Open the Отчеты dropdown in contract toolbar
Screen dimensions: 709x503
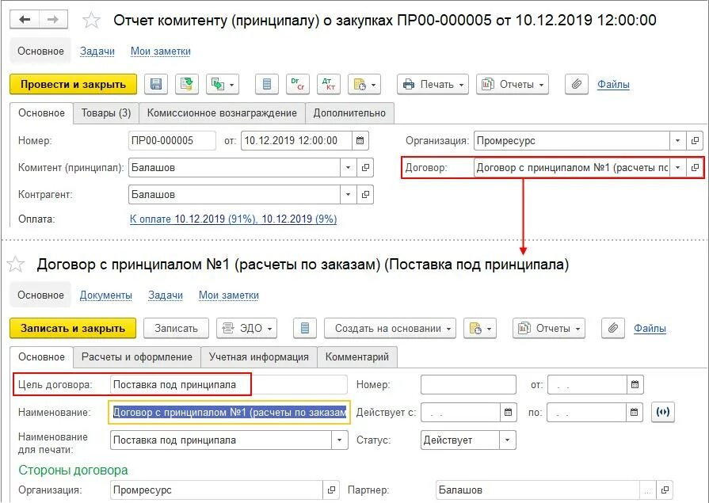(x=548, y=329)
